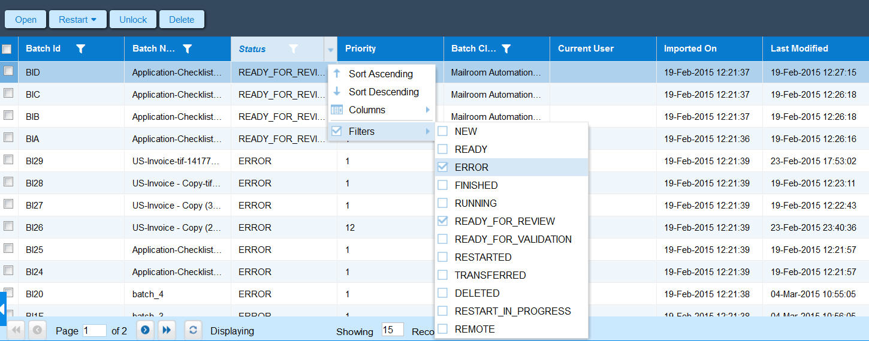Viewport: 869px width, 341px height.
Task: Check the TRANSFERRED status filter
Action: 442,275
